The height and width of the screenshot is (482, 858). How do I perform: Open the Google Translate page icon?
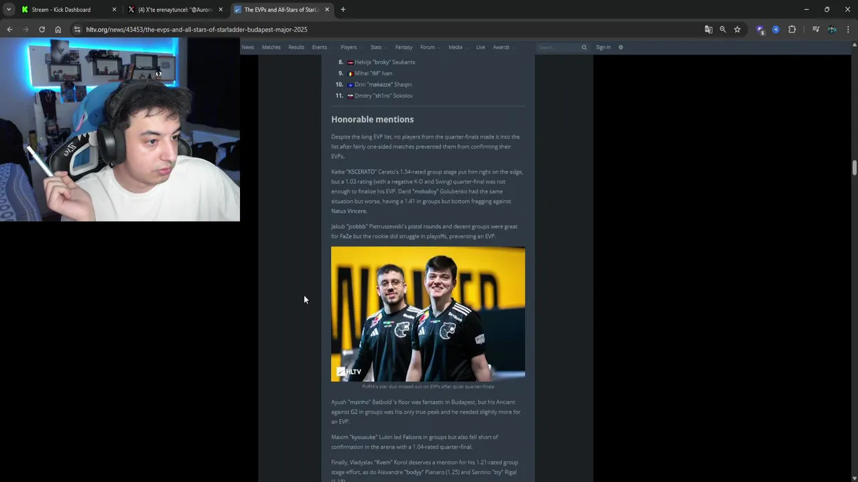(709, 29)
